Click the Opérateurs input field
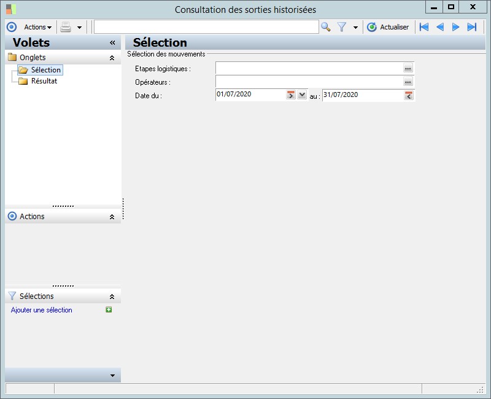491x399 pixels. pyautogui.click(x=309, y=82)
